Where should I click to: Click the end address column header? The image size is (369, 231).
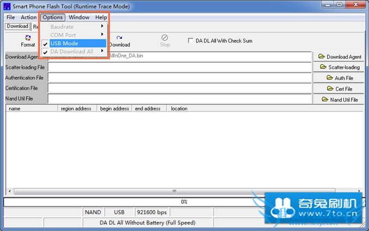point(149,109)
